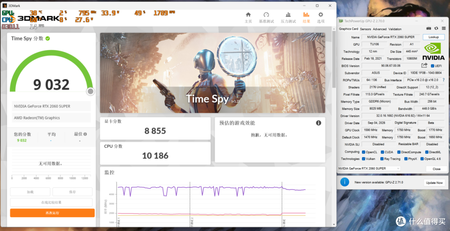450x231 pixels.
Task: Toggle the Ray Tracing checkbox
Action: (x=382, y=158)
